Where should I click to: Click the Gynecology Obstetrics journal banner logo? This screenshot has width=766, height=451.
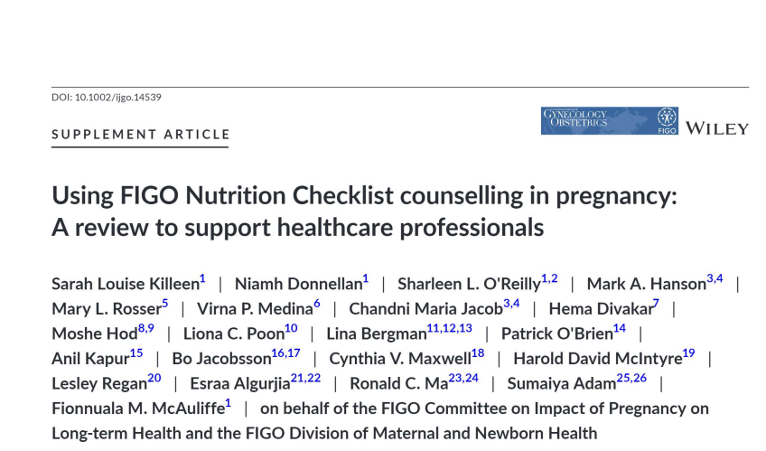tap(609, 121)
